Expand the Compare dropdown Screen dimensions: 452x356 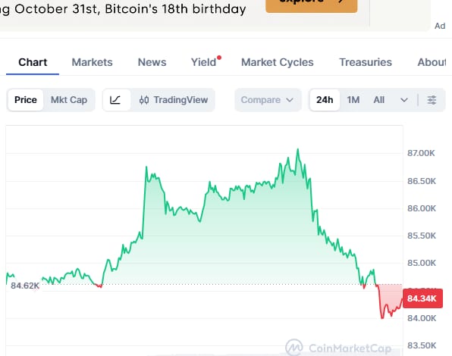(268, 100)
